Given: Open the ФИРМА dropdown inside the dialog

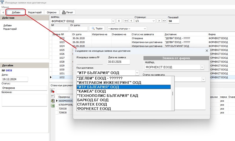Looking at the screenshot, I should [x=202, y=67].
